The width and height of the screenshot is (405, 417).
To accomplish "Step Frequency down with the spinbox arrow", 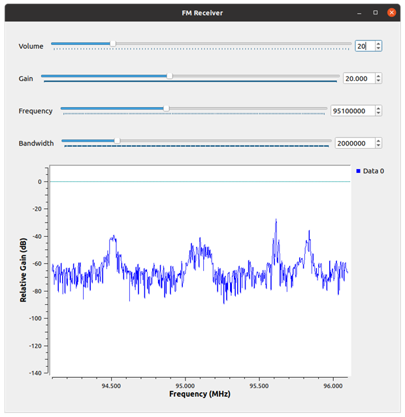I will (x=379, y=114).
